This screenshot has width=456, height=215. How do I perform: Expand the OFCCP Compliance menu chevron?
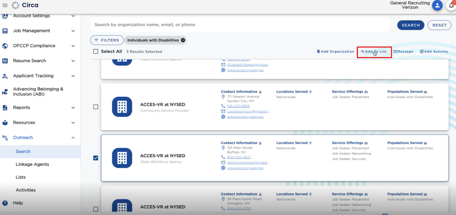[x=73, y=46]
